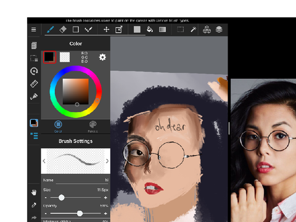This screenshot has height=222, width=296.
Task: Click the 'Brush Settings' panel header
Action: (76, 141)
